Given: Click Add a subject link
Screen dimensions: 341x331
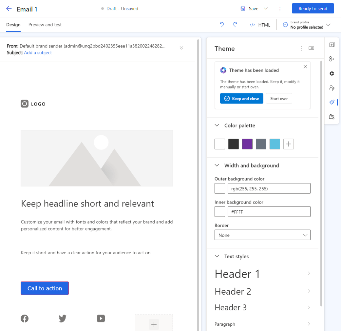Looking at the screenshot, I should 38,52.
